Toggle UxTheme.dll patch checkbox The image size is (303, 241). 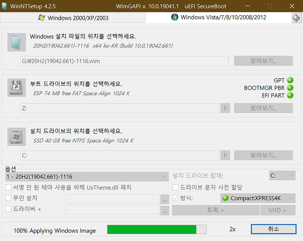point(8,187)
